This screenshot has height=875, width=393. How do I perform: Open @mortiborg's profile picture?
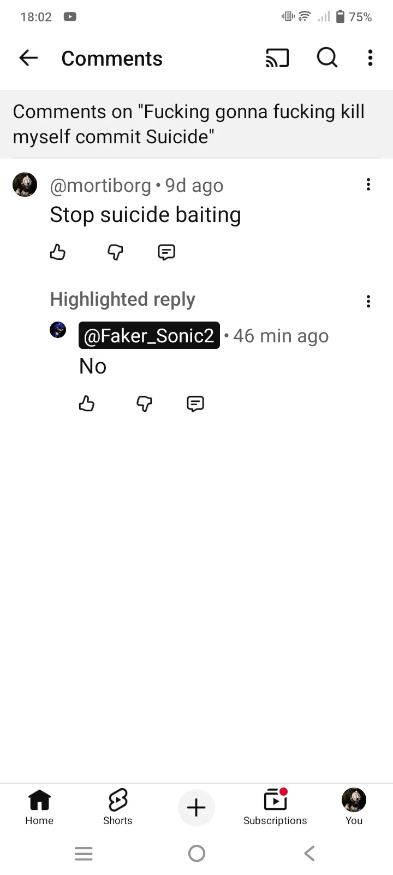tap(25, 184)
